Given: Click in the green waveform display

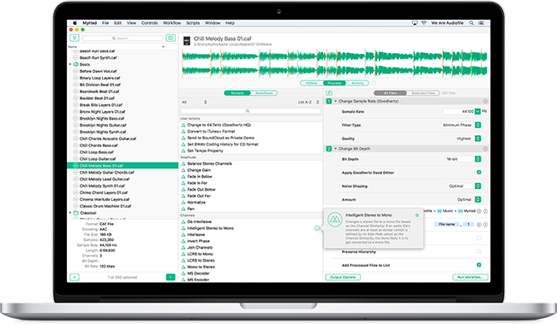Looking at the screenshot, I should tap(334, 63).
